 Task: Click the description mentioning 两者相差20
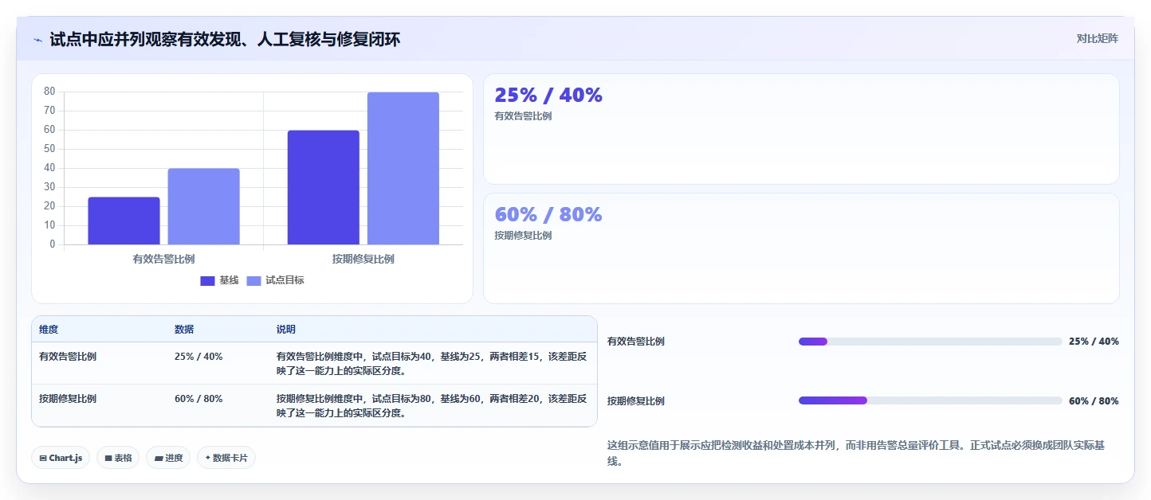(431, 406)
